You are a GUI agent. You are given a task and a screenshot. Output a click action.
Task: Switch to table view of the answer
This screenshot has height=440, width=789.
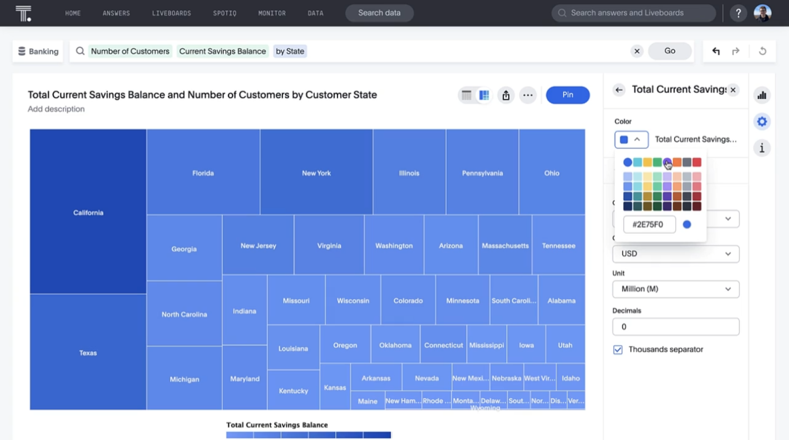466,95
